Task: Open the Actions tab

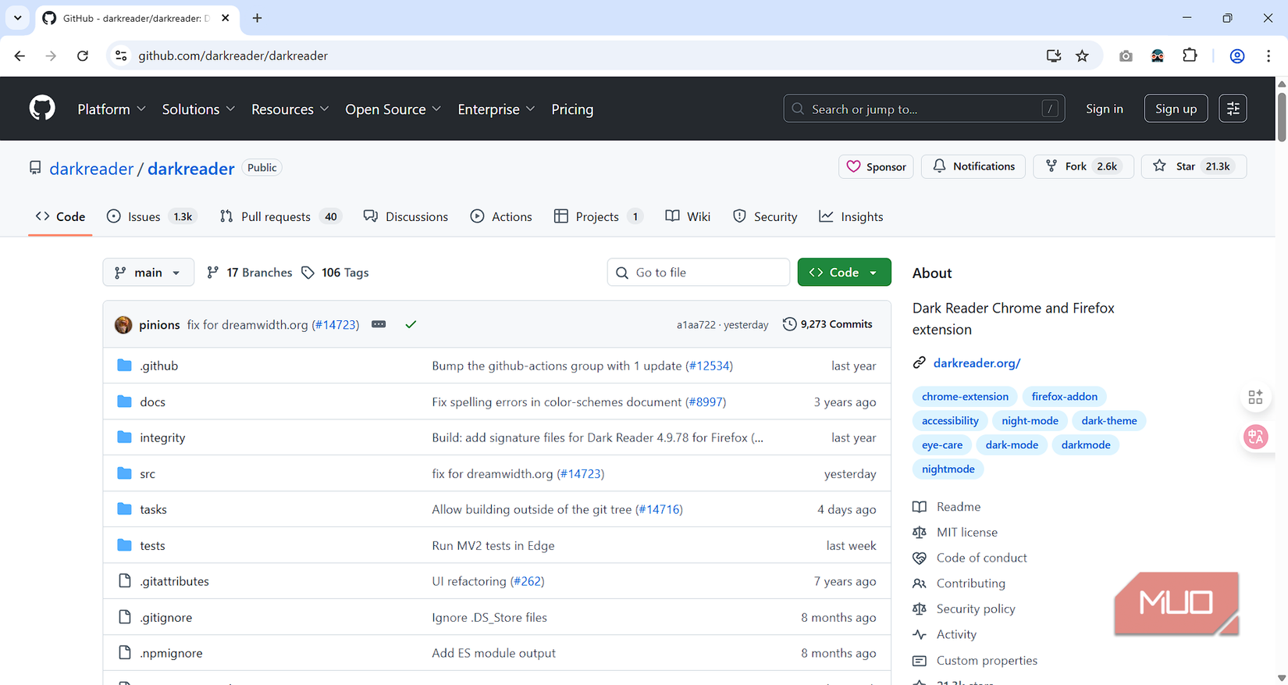Action: 501,216
